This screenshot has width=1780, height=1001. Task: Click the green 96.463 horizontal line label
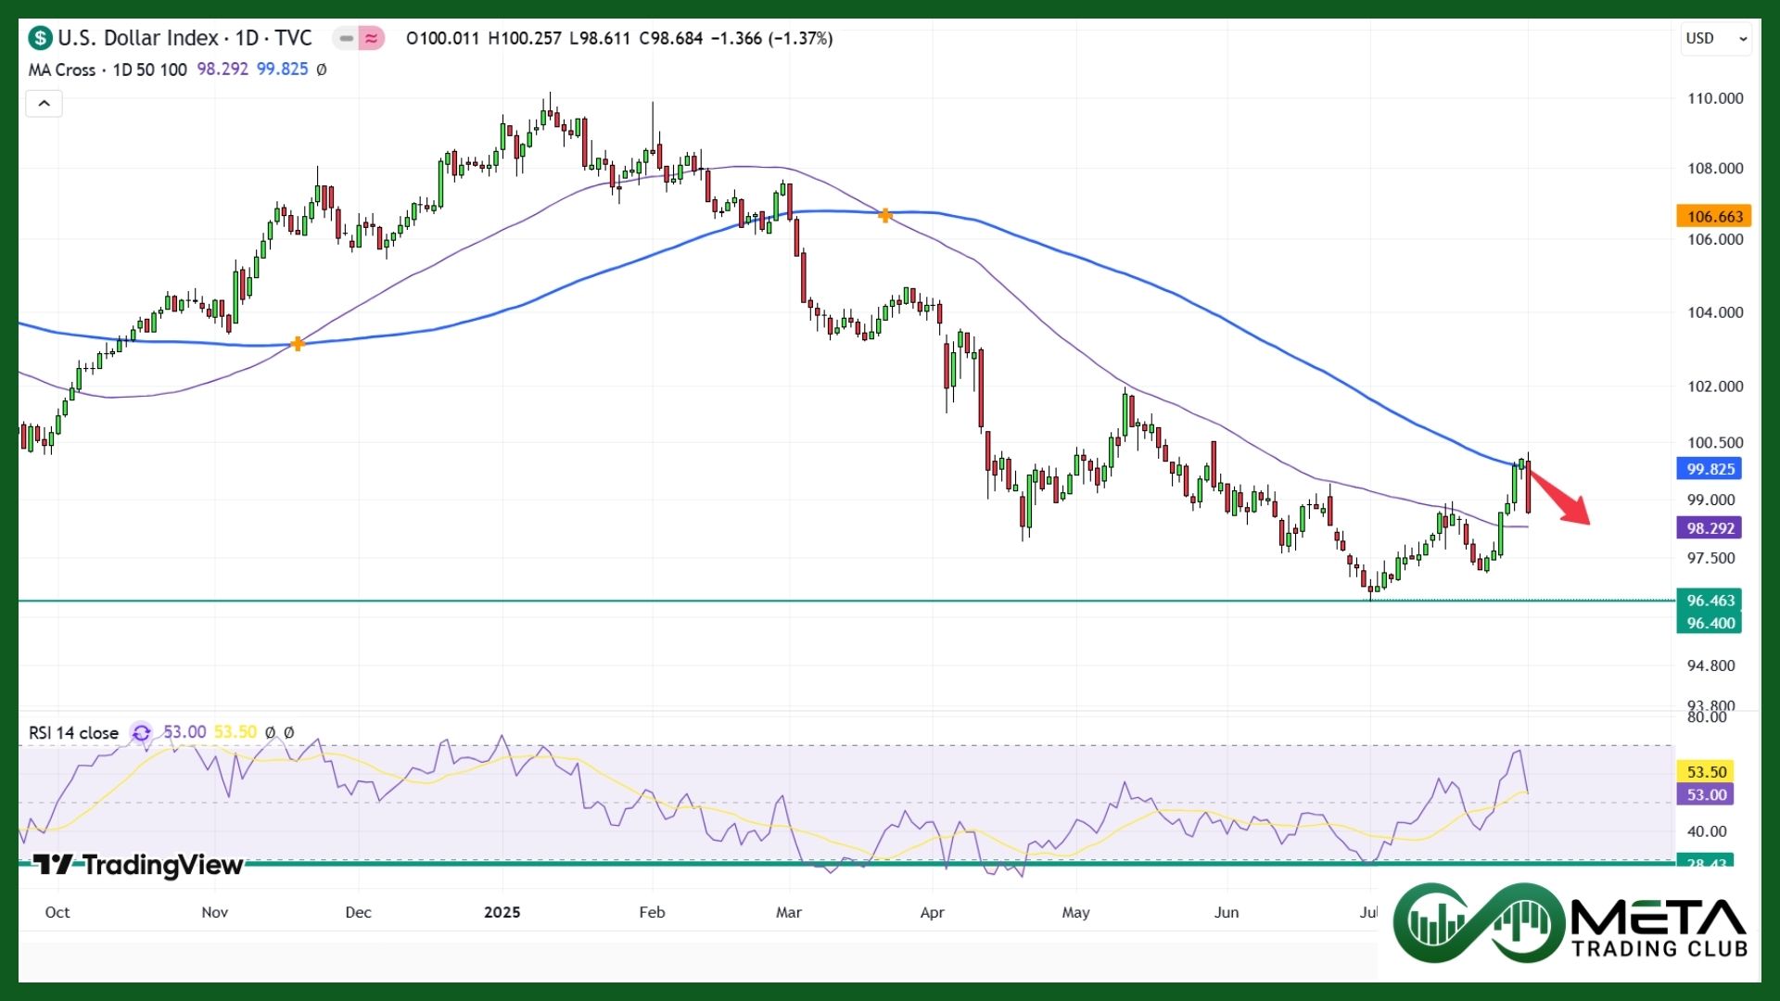[x=1710, y=601]
